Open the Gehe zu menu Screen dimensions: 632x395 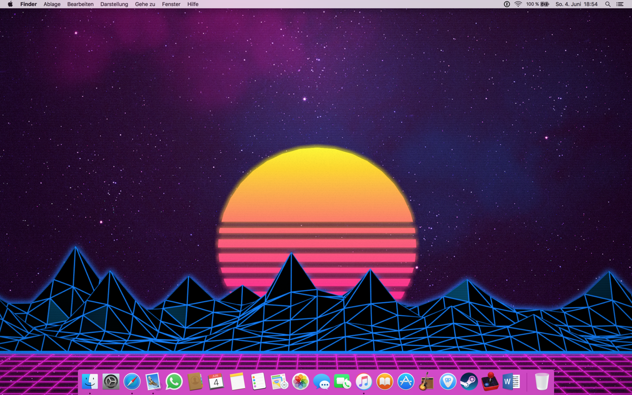pos(145,4)
